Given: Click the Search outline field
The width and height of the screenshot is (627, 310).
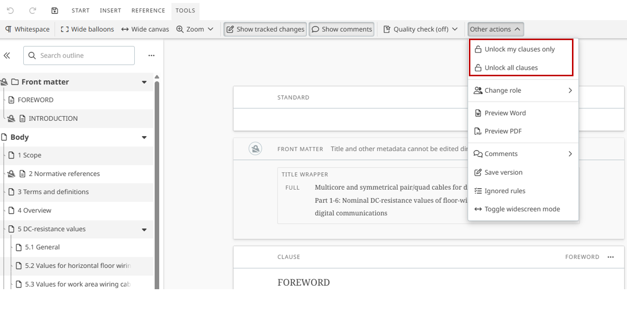Looking at the screenshot, I should (79, 55).
